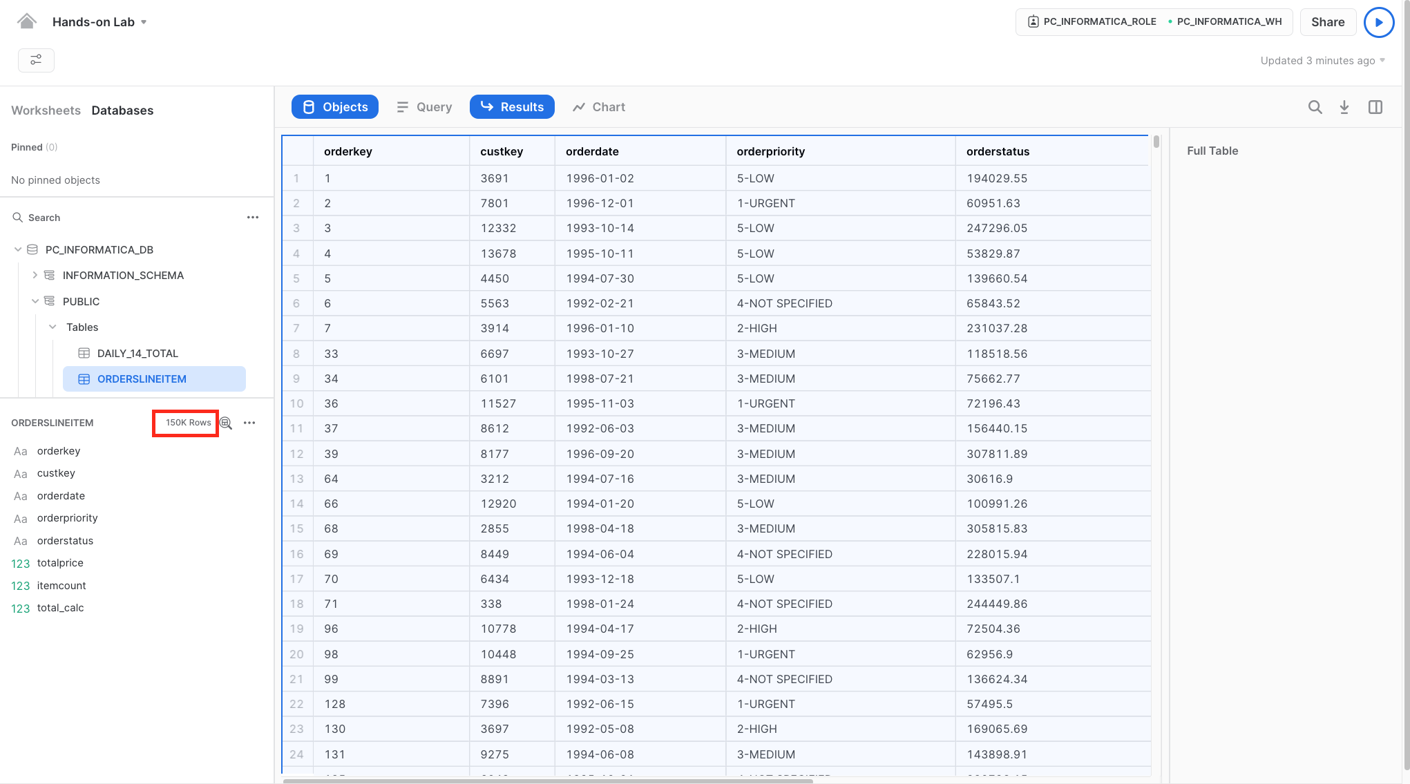Toggle the Objects panel button
The width and height of the screenshot is (1410, 784).
tap(335, 107)
